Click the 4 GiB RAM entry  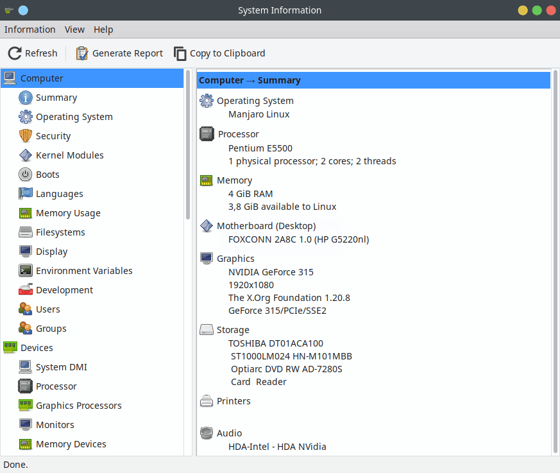[250, 194]
